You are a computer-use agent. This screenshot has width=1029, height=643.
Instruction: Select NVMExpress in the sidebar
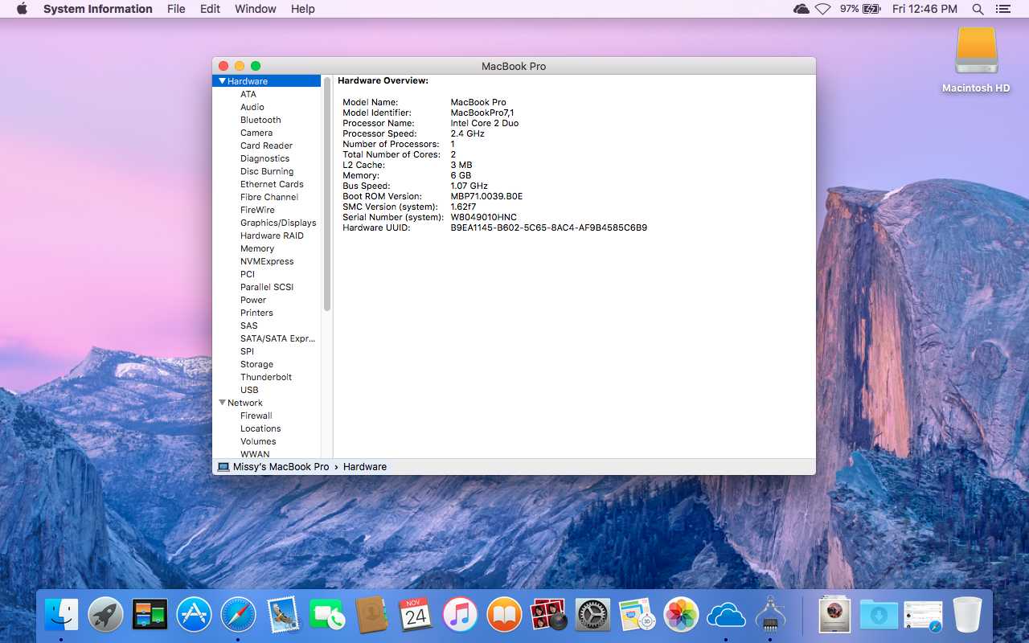[267, 261]
